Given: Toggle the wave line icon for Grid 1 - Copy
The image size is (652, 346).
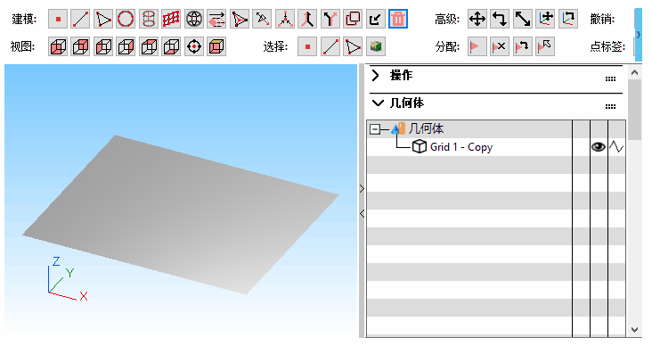Looking at the screenshot, I should (616, 146).
